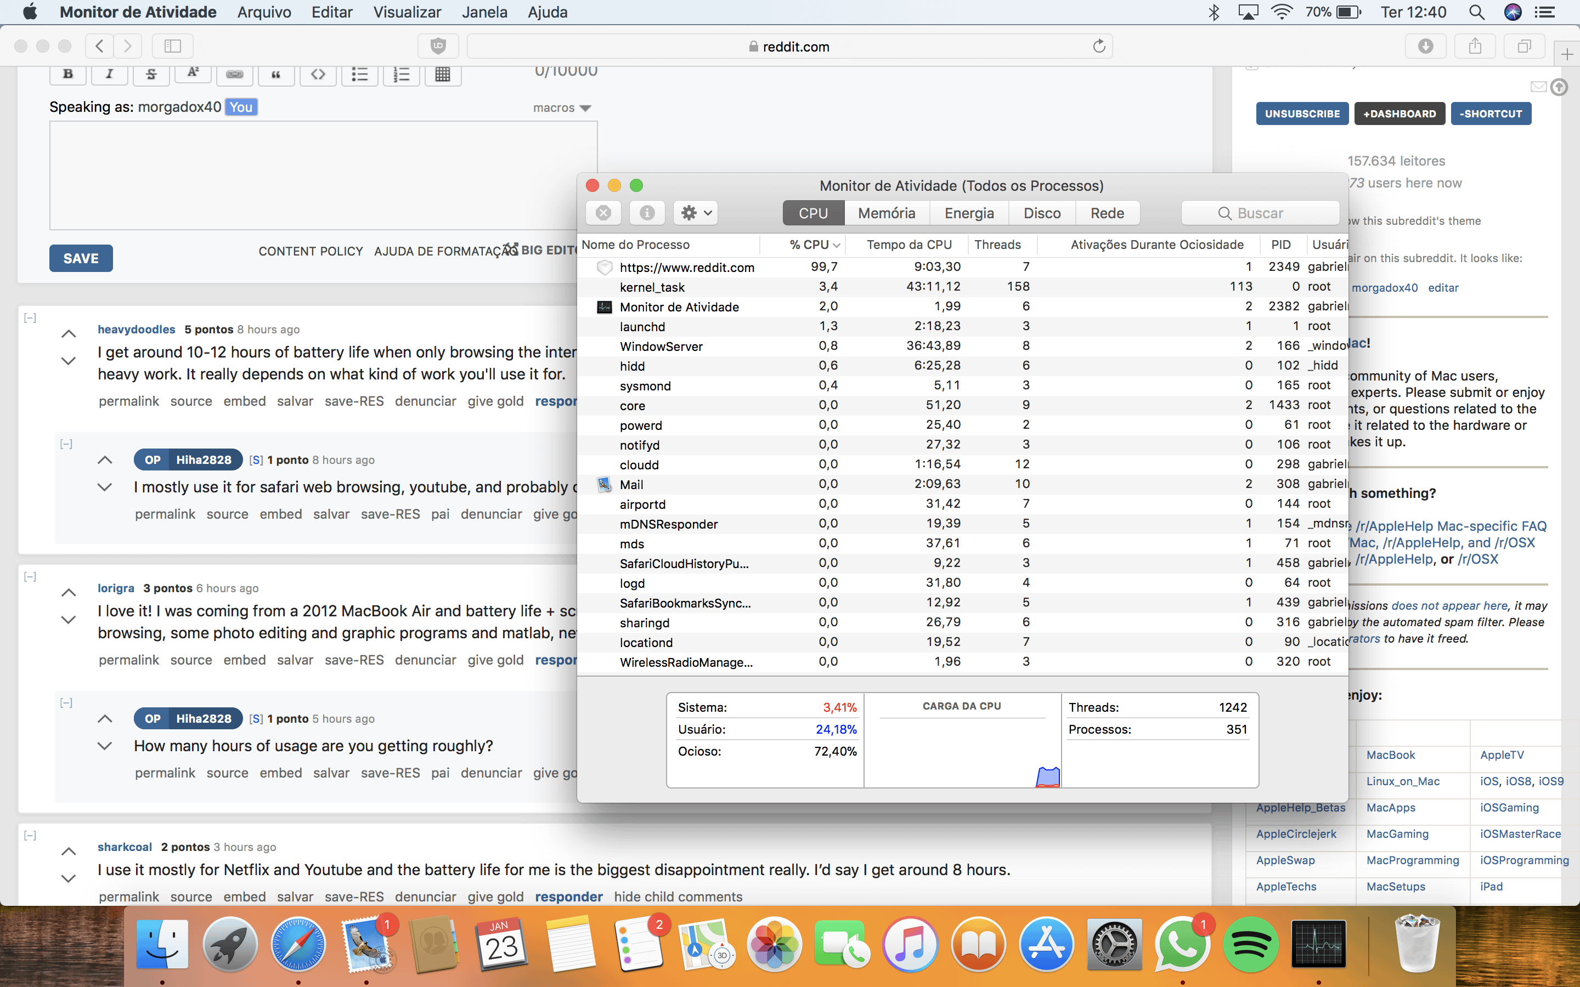
Task: Click the bold formatting button in editor
Action: (x=68, y=74)
